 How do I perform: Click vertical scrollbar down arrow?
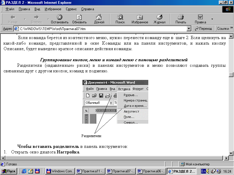[x=231, y=153]
